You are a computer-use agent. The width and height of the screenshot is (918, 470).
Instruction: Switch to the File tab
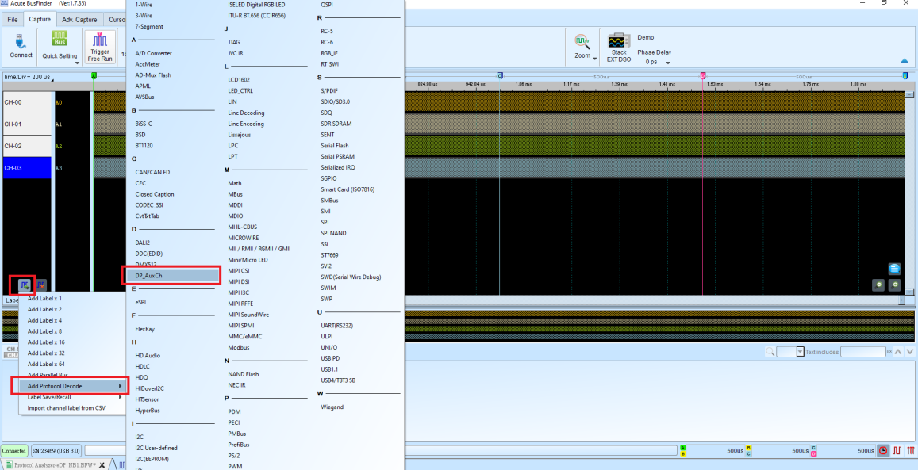click(x=12, y=19)
